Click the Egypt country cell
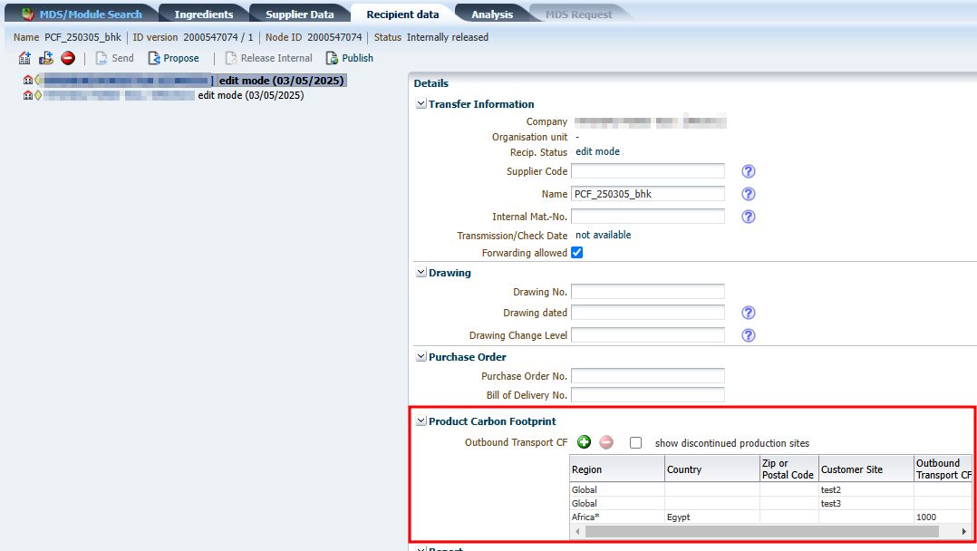Viewport: 977px width, 551px height. coord(712,517)
